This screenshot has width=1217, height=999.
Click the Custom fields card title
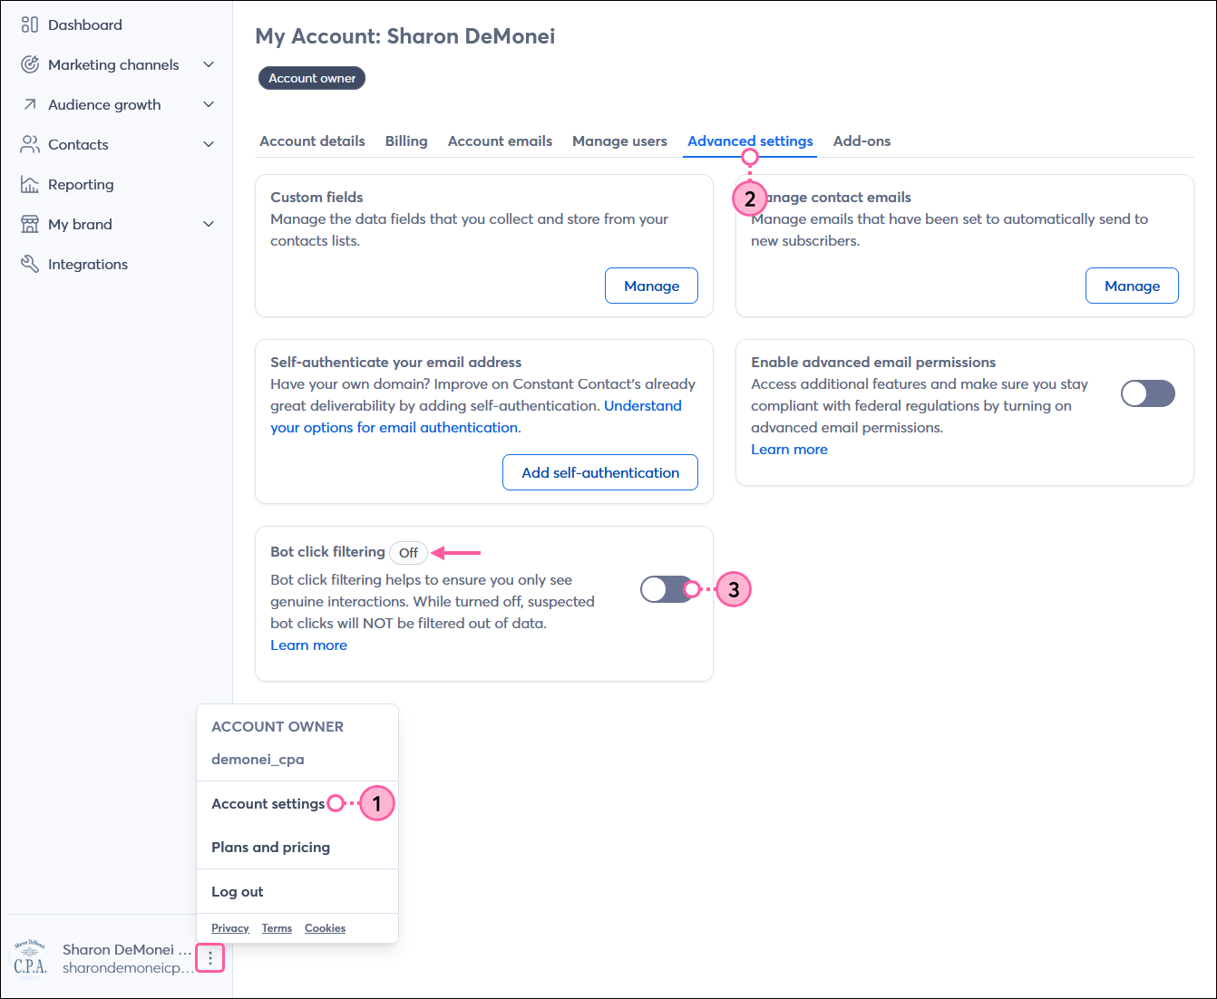pyautogui.click(x=316, y=197)
